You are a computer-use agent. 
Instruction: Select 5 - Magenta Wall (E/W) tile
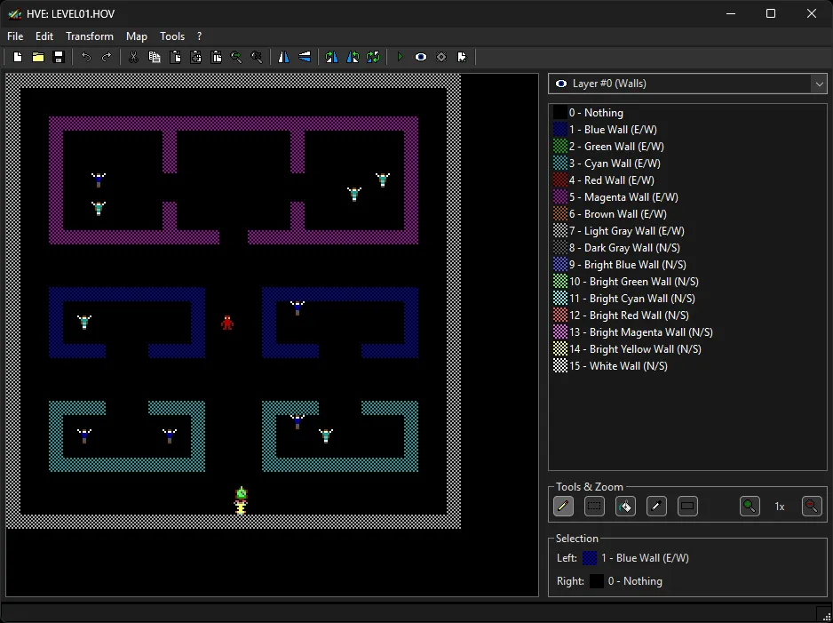coord(623,197)
